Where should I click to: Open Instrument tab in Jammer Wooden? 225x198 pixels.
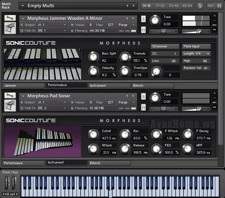109,86
